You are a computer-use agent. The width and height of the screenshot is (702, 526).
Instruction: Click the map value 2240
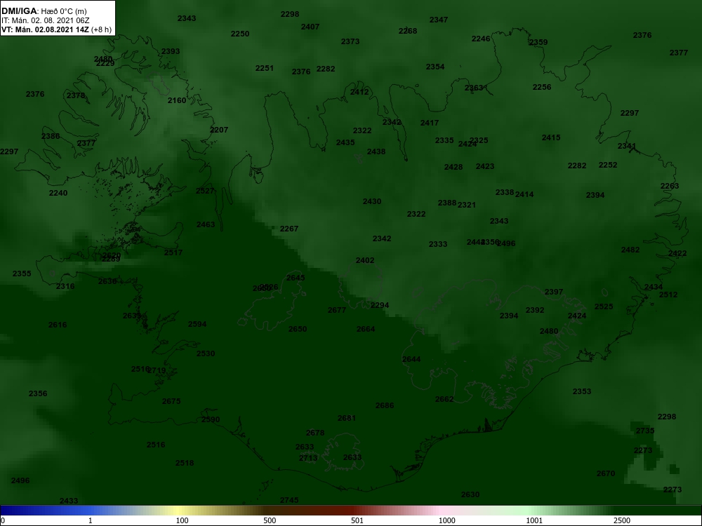coord(58,194)
